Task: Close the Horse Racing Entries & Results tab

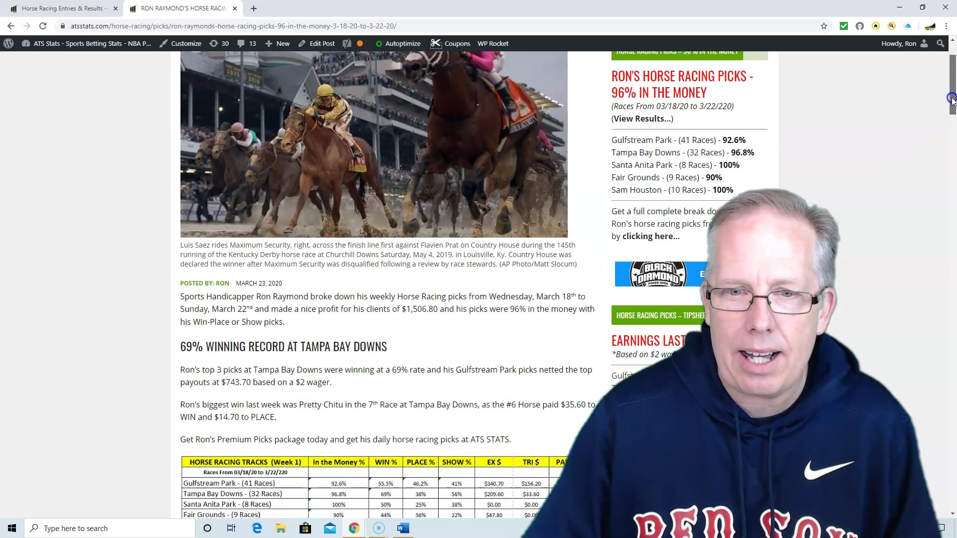Action: pos(116,8)
